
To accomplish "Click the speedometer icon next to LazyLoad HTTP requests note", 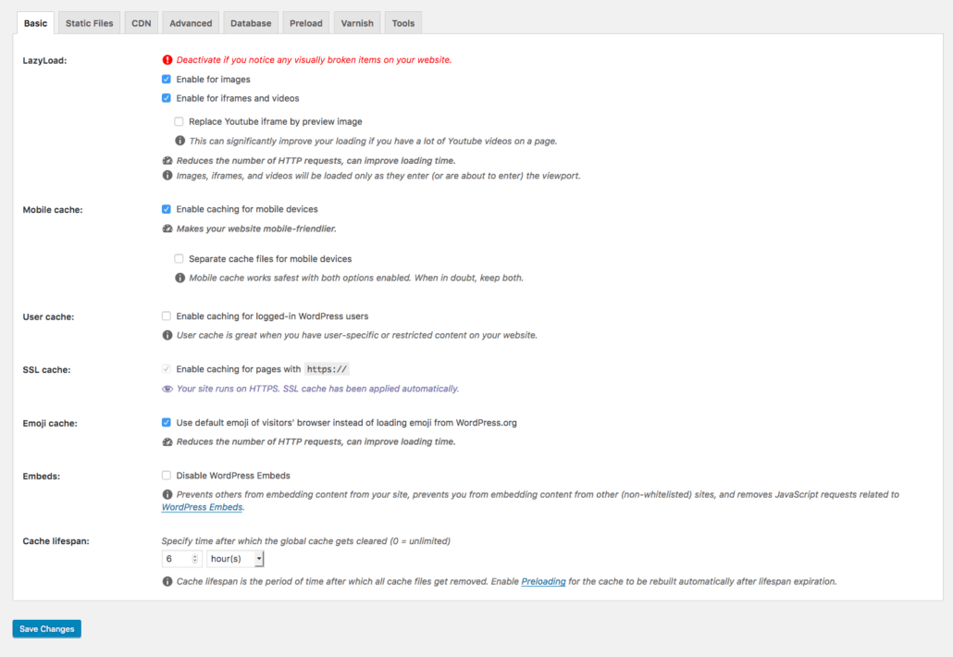I will (x=167, y=160).
